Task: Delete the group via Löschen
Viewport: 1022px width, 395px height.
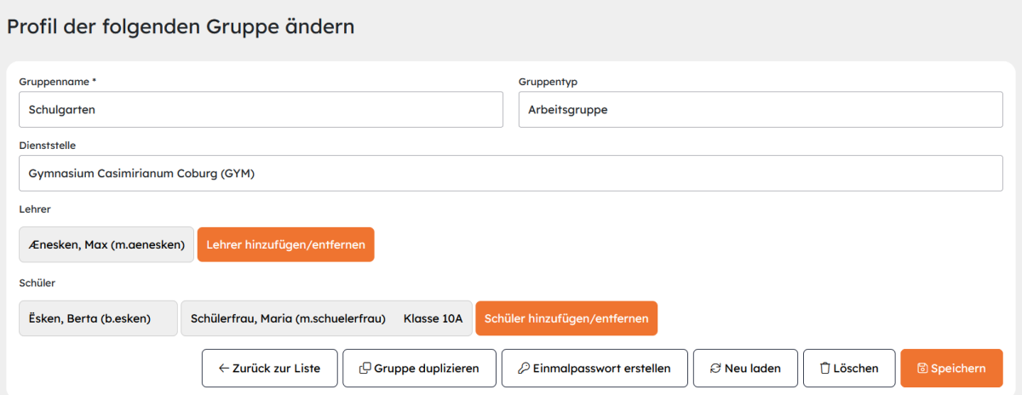Action: [849, 369]
